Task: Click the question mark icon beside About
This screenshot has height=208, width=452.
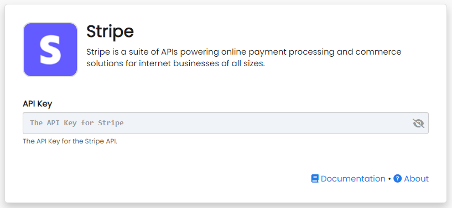Action: (398, 179)
